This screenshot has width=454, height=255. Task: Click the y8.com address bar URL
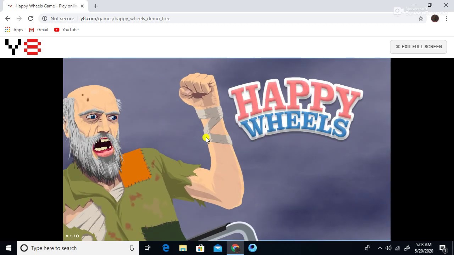pos(125,18)
